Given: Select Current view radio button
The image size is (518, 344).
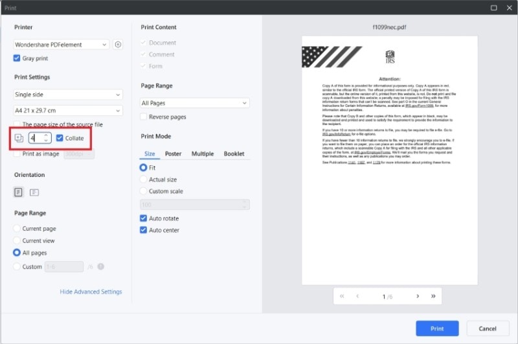Looking at the screenshot, I should point(17,240).
